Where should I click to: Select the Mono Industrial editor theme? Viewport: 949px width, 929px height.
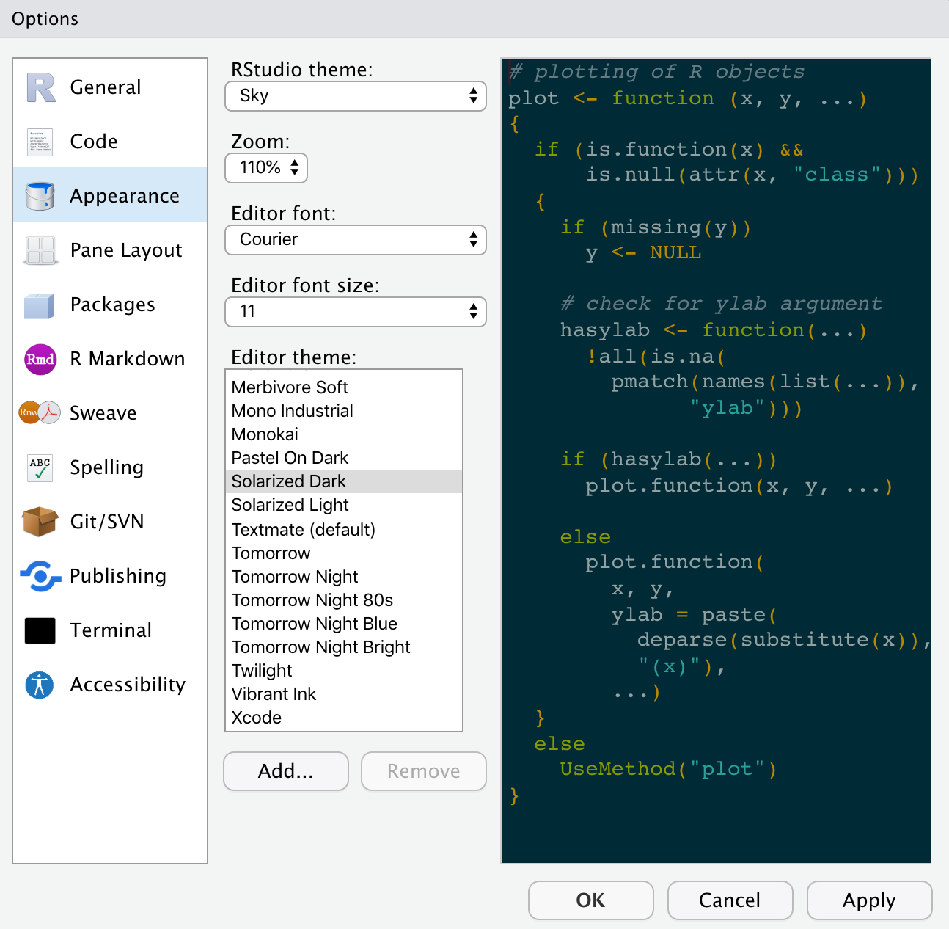pyautogui.click(x=344, y=411)
